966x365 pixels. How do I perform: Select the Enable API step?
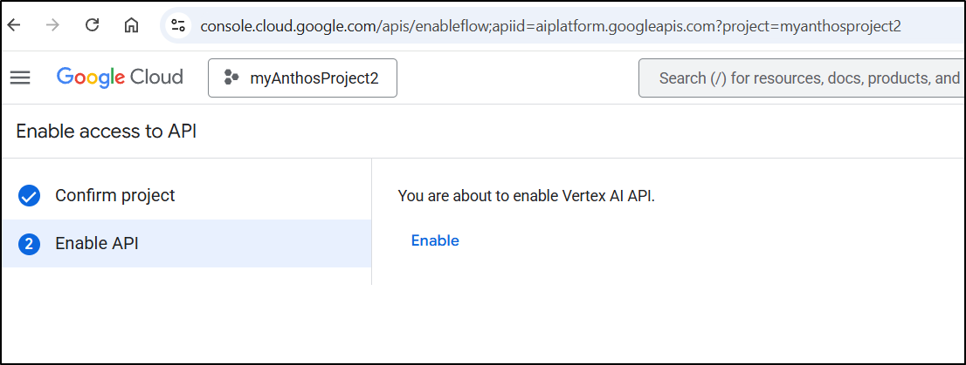pyautogui.click(x=96, y=244)
